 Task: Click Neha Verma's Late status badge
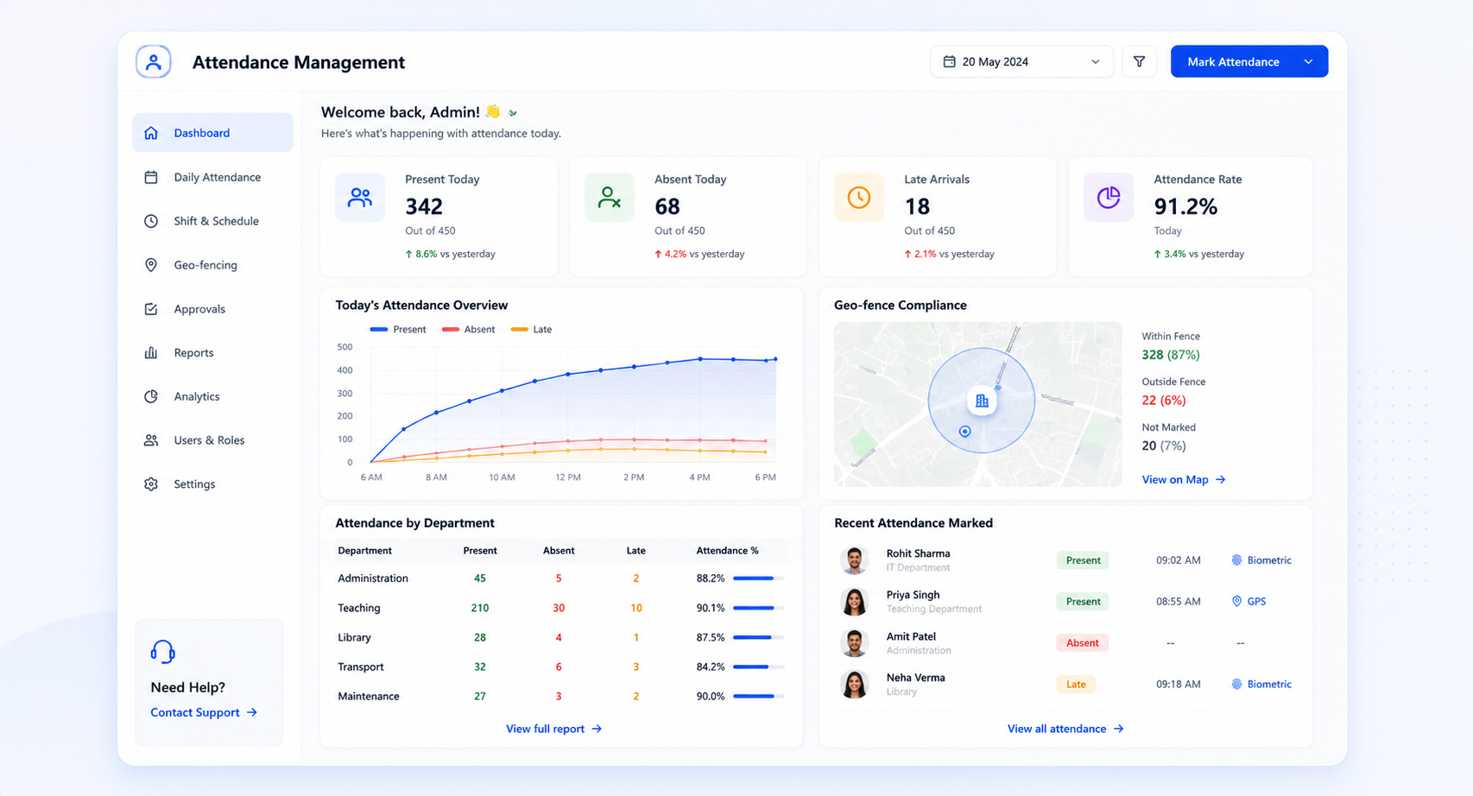click(1076, 685)
